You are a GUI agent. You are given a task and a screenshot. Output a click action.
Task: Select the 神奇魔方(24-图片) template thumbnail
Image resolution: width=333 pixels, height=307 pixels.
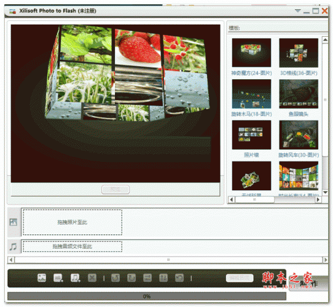coord(251,53)
